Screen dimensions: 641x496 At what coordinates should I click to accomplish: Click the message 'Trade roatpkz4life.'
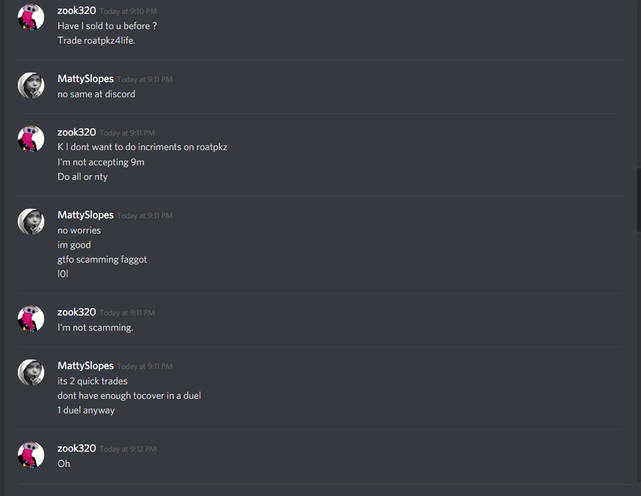(x=96, y=40)
